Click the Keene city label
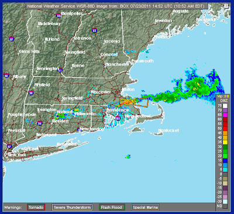Screen dimensions: 234x214 coord(78,65)
